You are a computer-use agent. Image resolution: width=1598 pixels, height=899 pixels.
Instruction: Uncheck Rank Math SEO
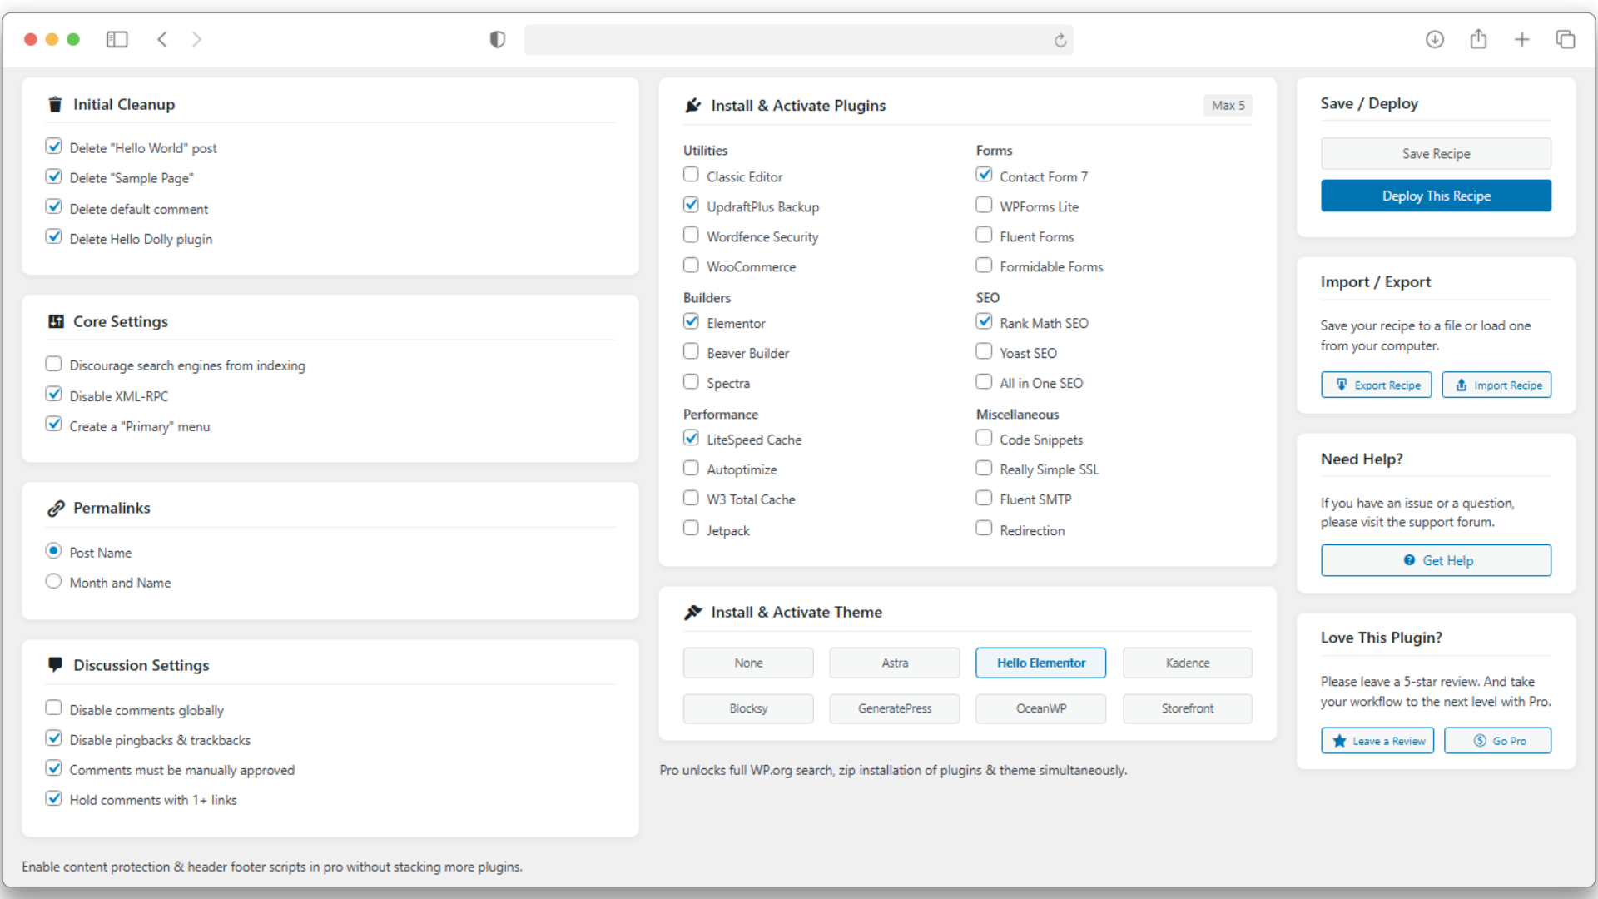coord(983,320)
